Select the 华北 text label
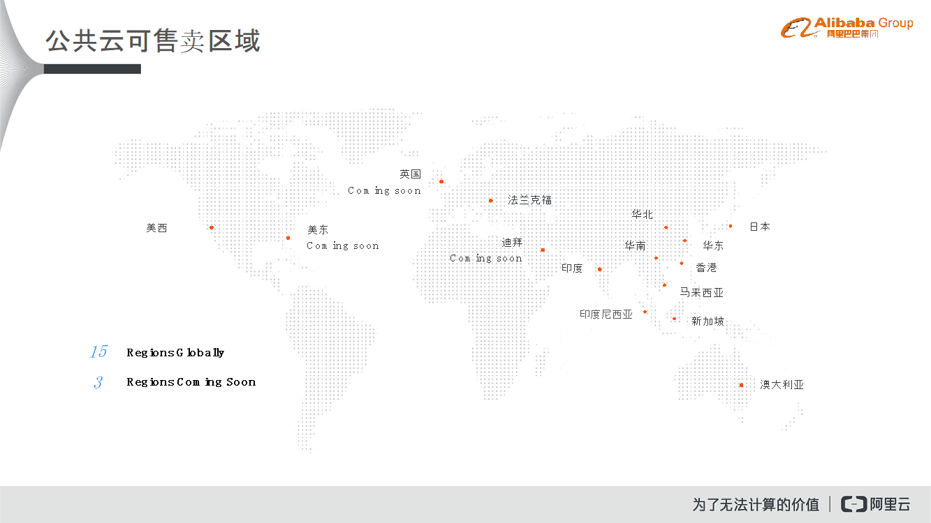The width and height of the screenshot is (931, 523). coord(642,215)
